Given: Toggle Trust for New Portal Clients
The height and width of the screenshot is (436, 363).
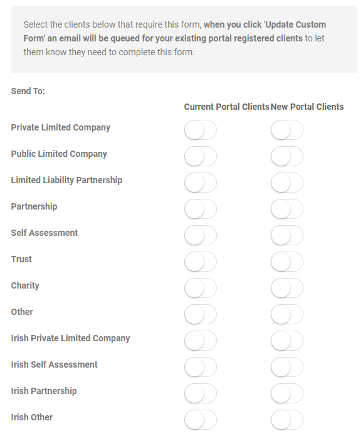Looking at the screenshot, I should click(287, 262).
